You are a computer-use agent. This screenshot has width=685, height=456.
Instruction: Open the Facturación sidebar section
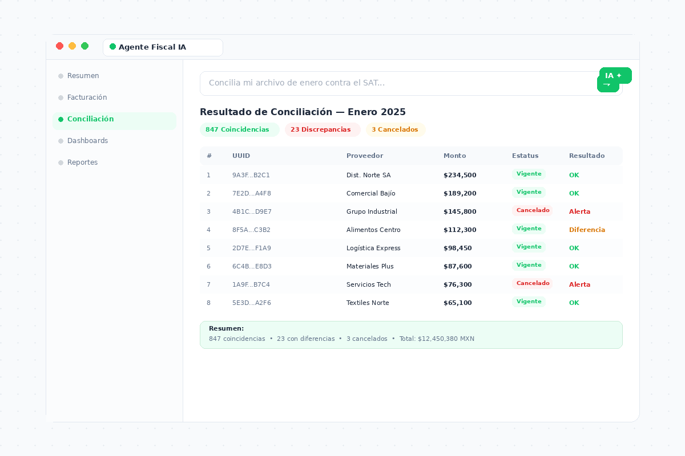click(x=114, y=97)
